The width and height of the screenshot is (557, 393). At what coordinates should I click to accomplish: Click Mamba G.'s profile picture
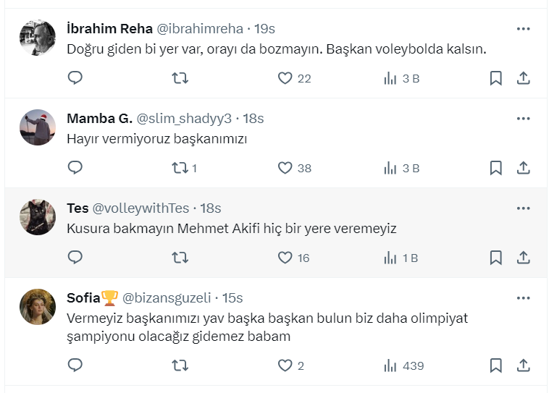pyautogui.click(x=38, y=128)
